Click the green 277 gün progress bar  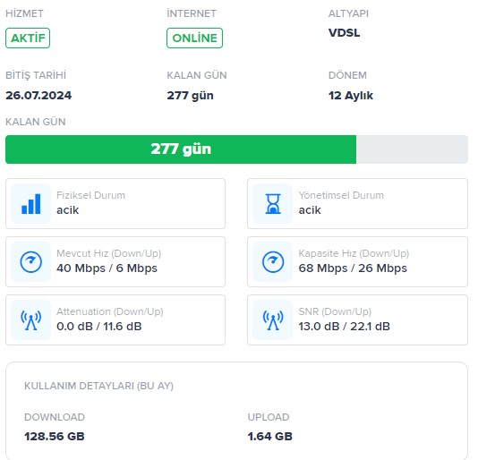coord(181,149)
